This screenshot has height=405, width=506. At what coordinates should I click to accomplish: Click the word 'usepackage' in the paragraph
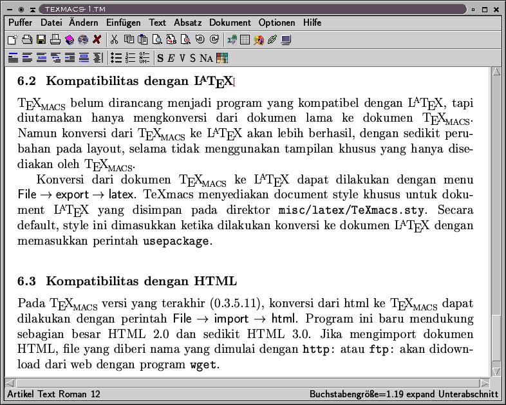(176, 241)
